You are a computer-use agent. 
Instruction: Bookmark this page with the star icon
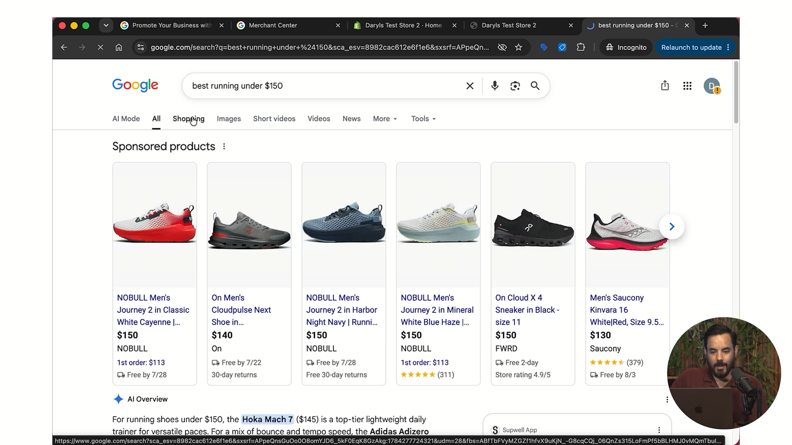click(519, 47)
